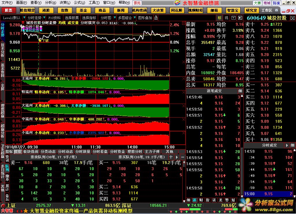Click the 标 mode icon
Image resolution: width=296 pixels, height=214 pixels.
[220, 18]
